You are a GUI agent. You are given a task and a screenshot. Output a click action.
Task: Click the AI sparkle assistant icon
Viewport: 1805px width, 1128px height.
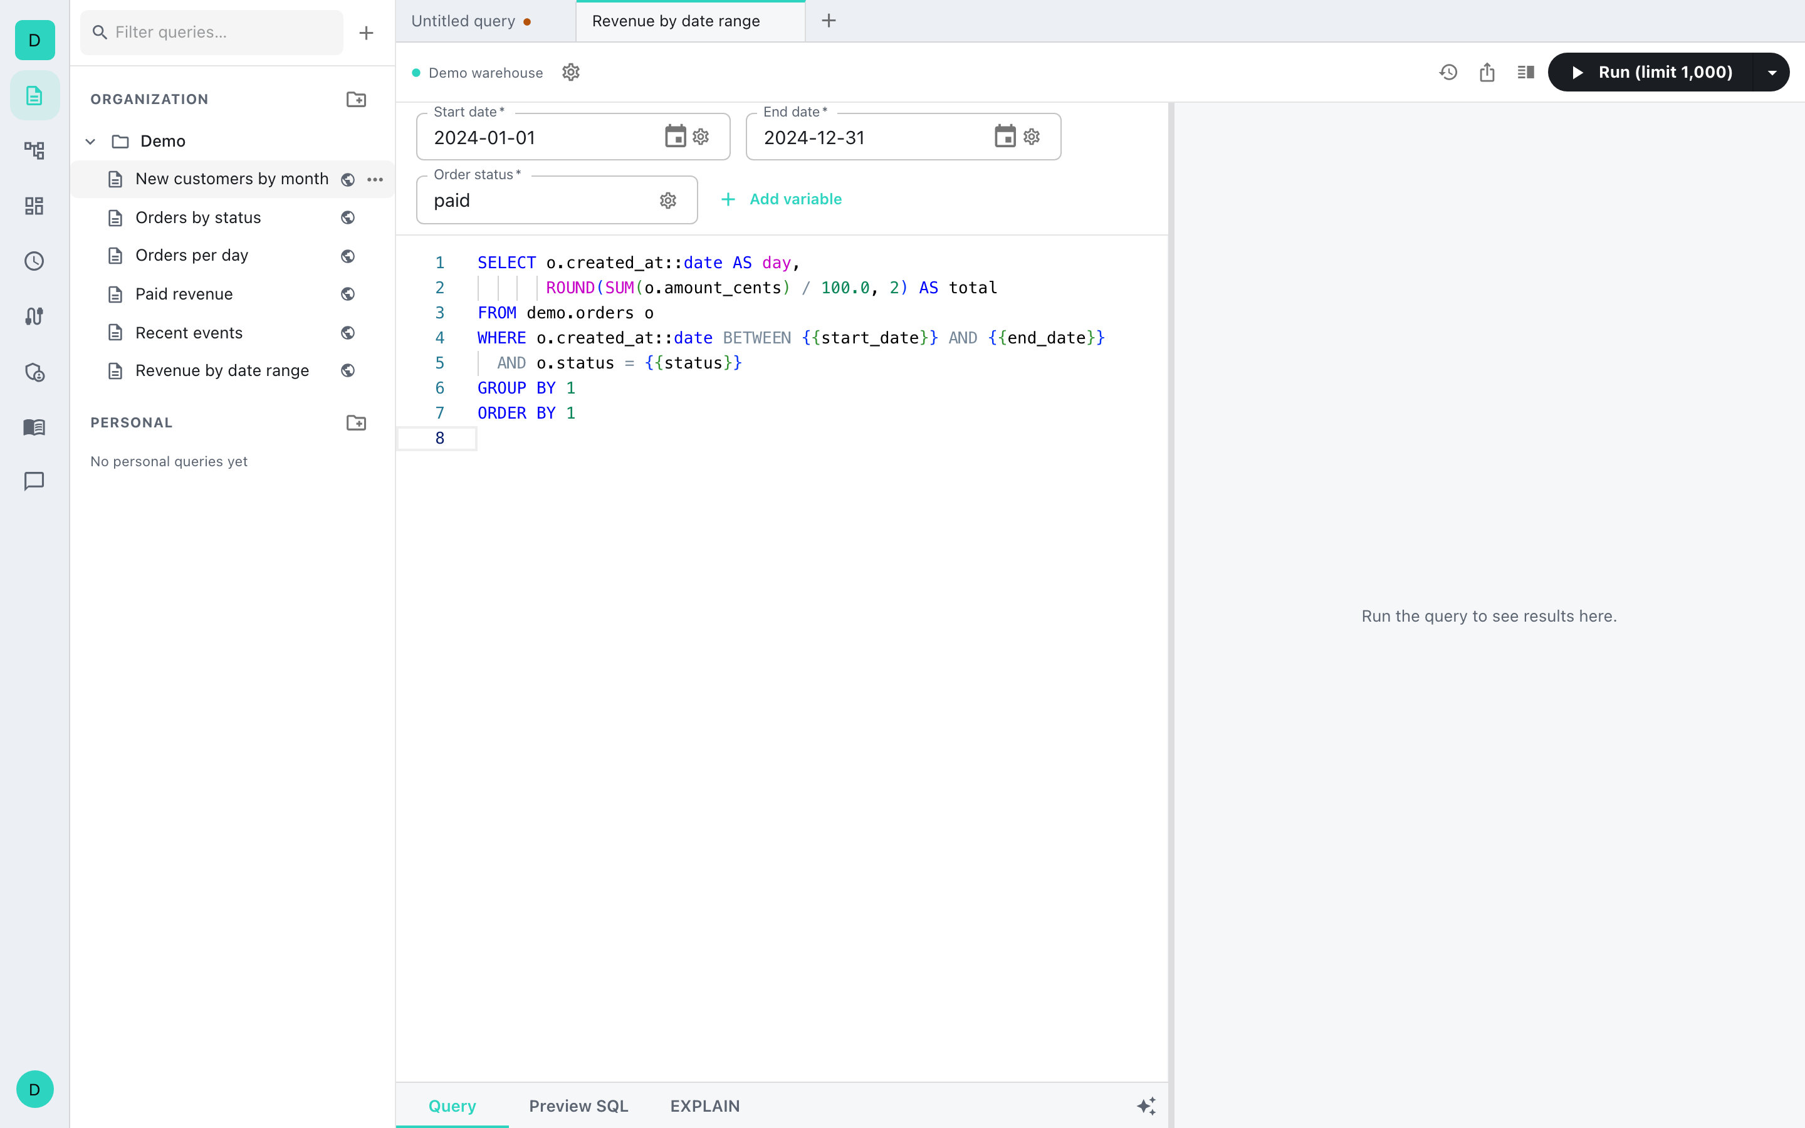1146,1105
